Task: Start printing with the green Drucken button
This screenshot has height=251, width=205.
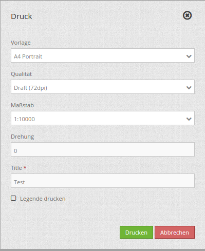Action: 136,233
